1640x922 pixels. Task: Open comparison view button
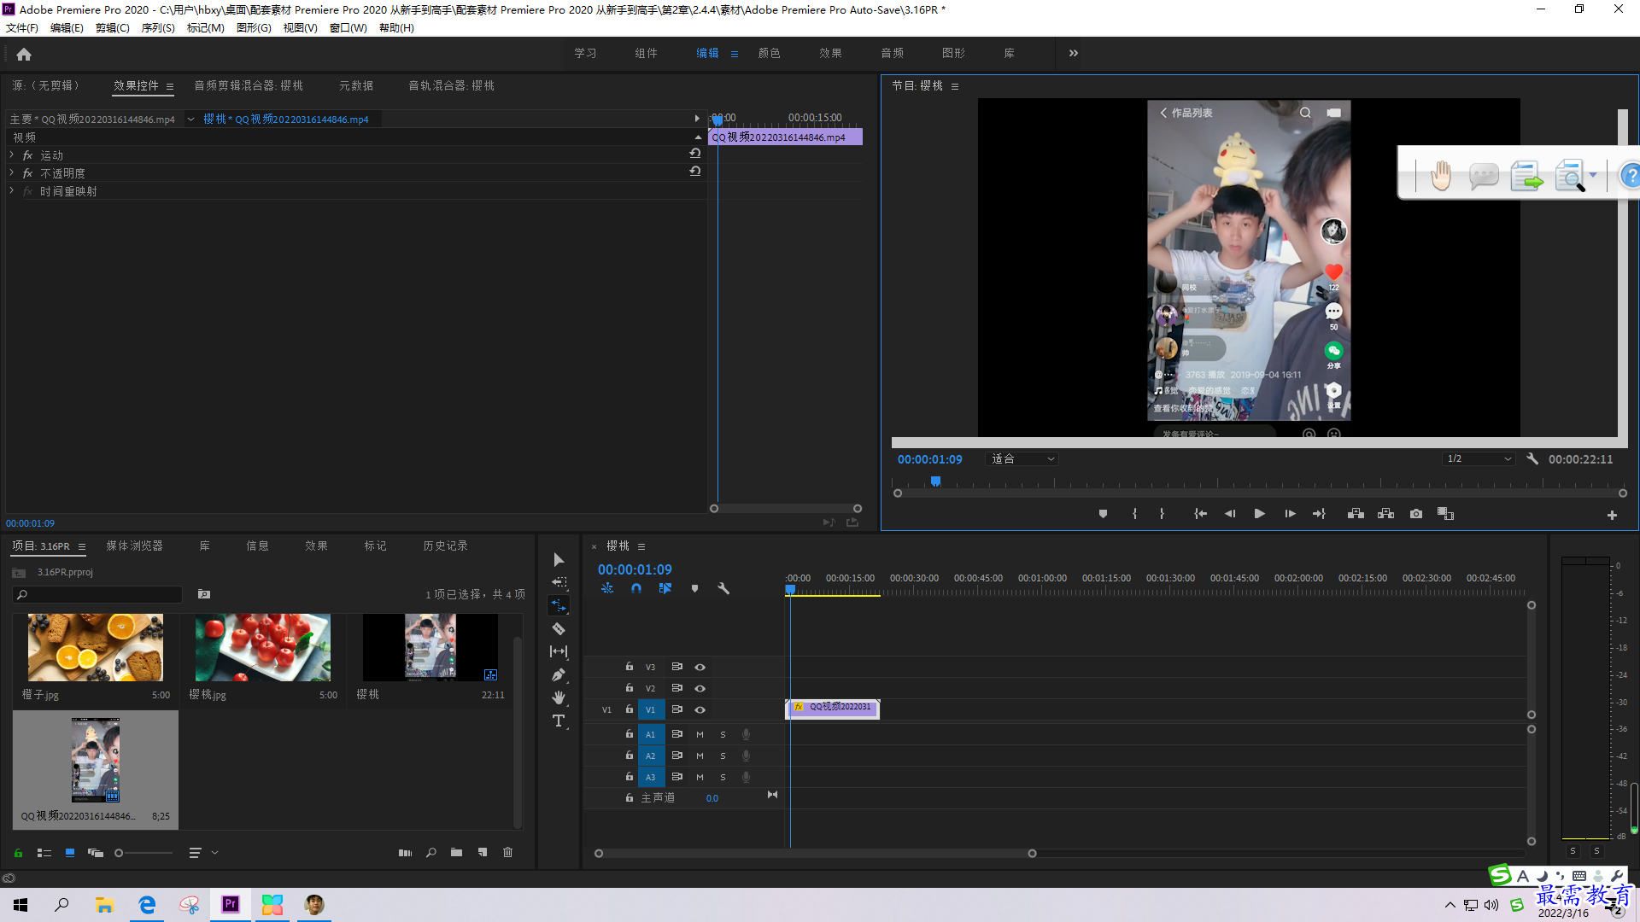1445,514
